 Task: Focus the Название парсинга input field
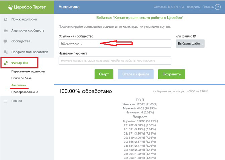pyautogui.click(x=115, y=61)
